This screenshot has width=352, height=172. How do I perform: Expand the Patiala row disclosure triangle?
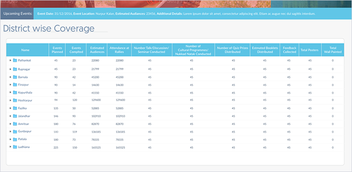pyautogui.click(x=10, y=139)
